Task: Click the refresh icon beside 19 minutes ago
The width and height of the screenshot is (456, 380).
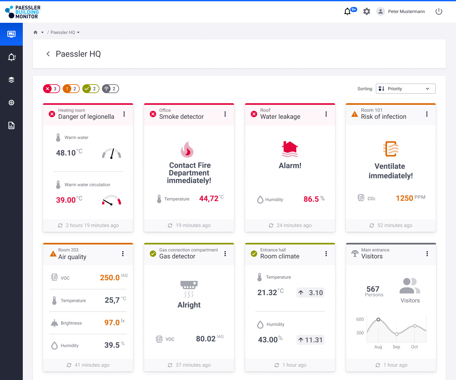Action: pyautogui.click(x=170, y=225)
